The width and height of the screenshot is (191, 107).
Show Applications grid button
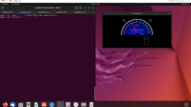pos(187,104)
